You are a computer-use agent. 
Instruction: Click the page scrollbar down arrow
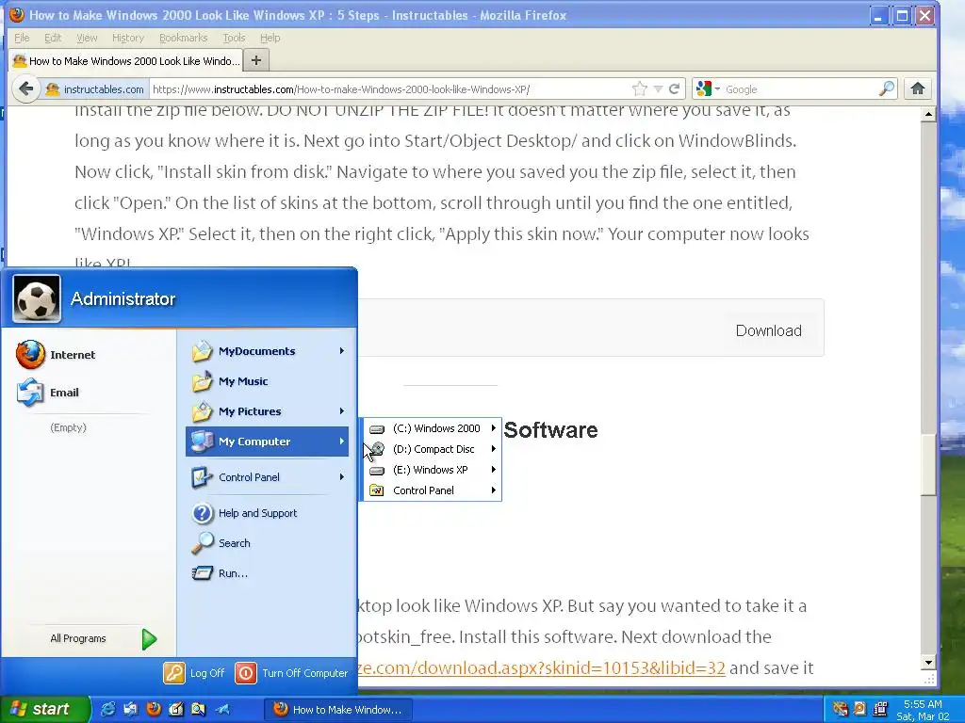coord(928,663)
